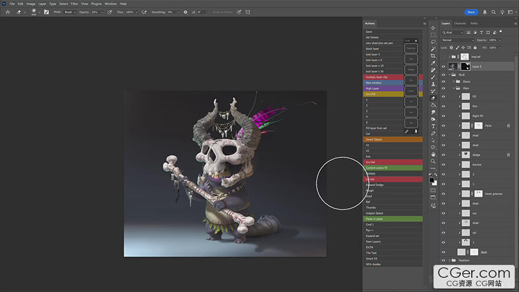Screen dimensions: 519x292
Task: Switch to the Channels tab
Action: 460,24
